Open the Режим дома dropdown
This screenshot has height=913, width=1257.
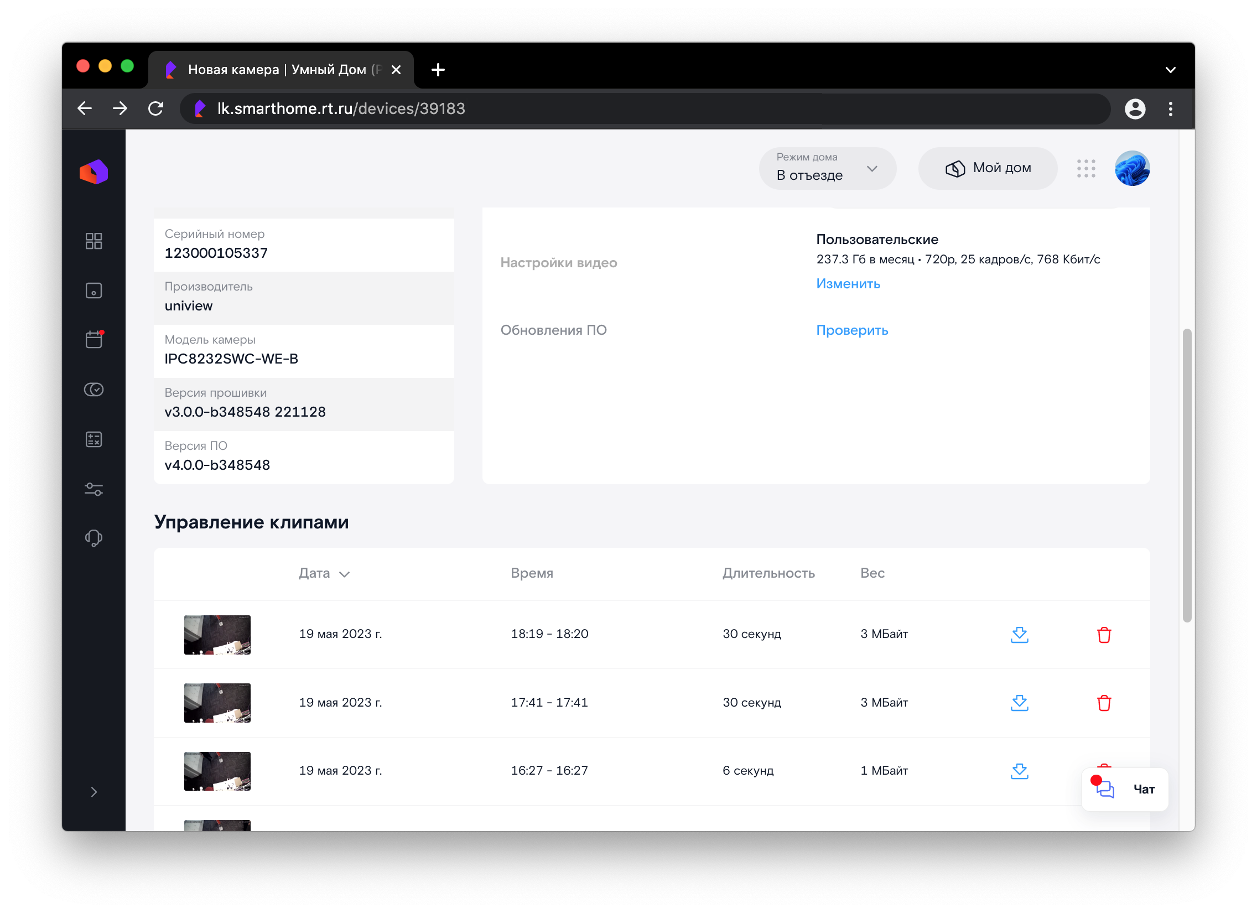(827, 169)
